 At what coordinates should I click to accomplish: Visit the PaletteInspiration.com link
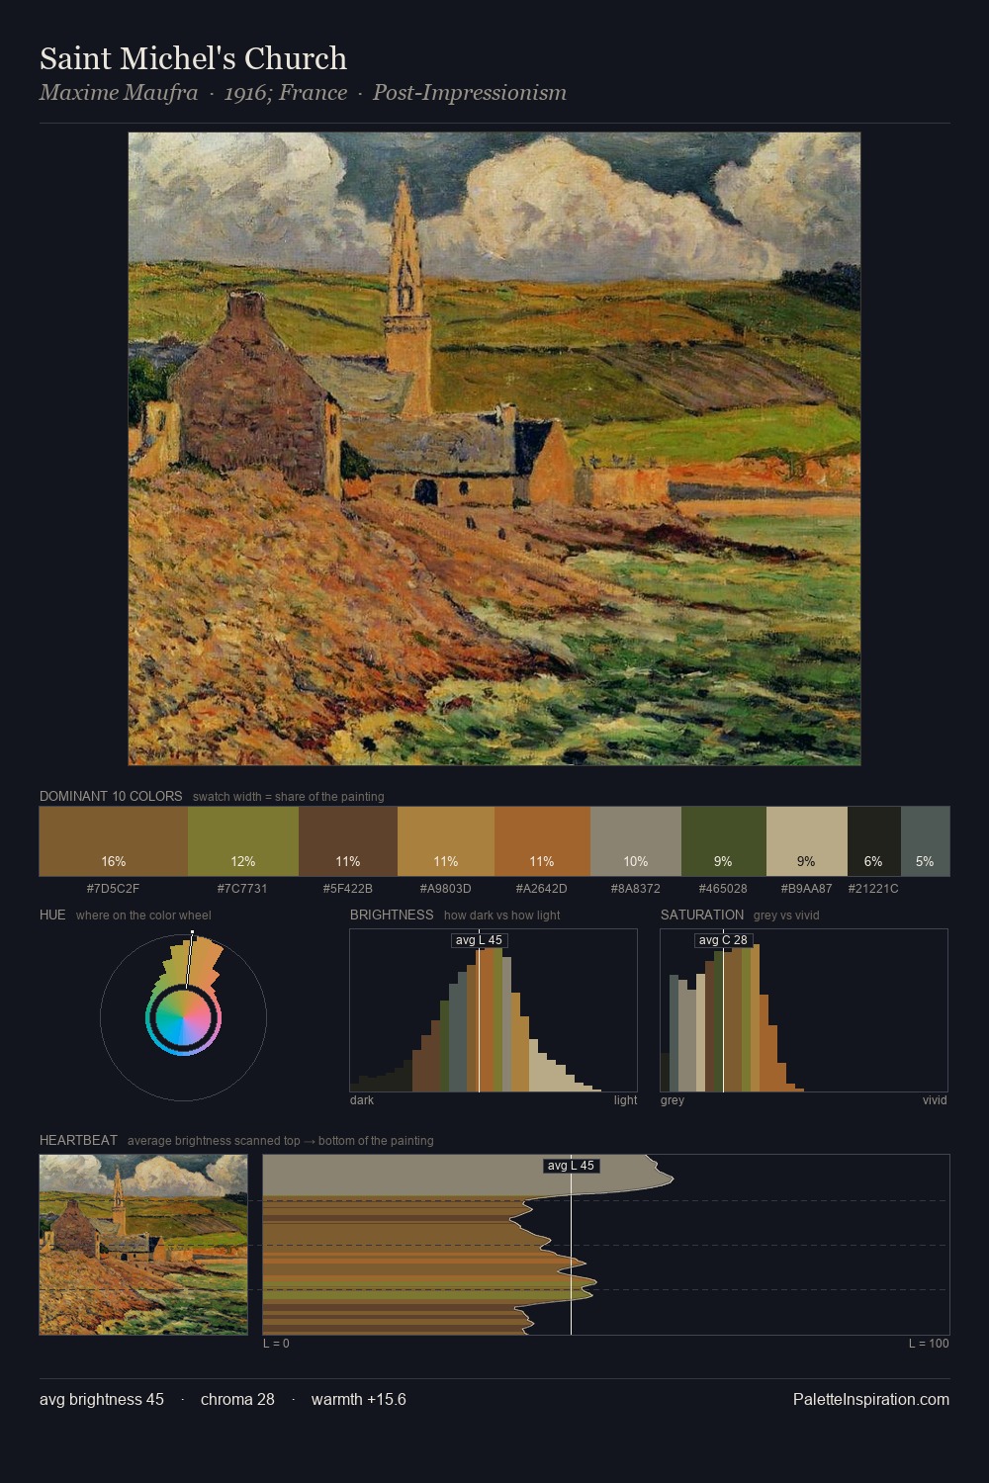[871, 1399]
